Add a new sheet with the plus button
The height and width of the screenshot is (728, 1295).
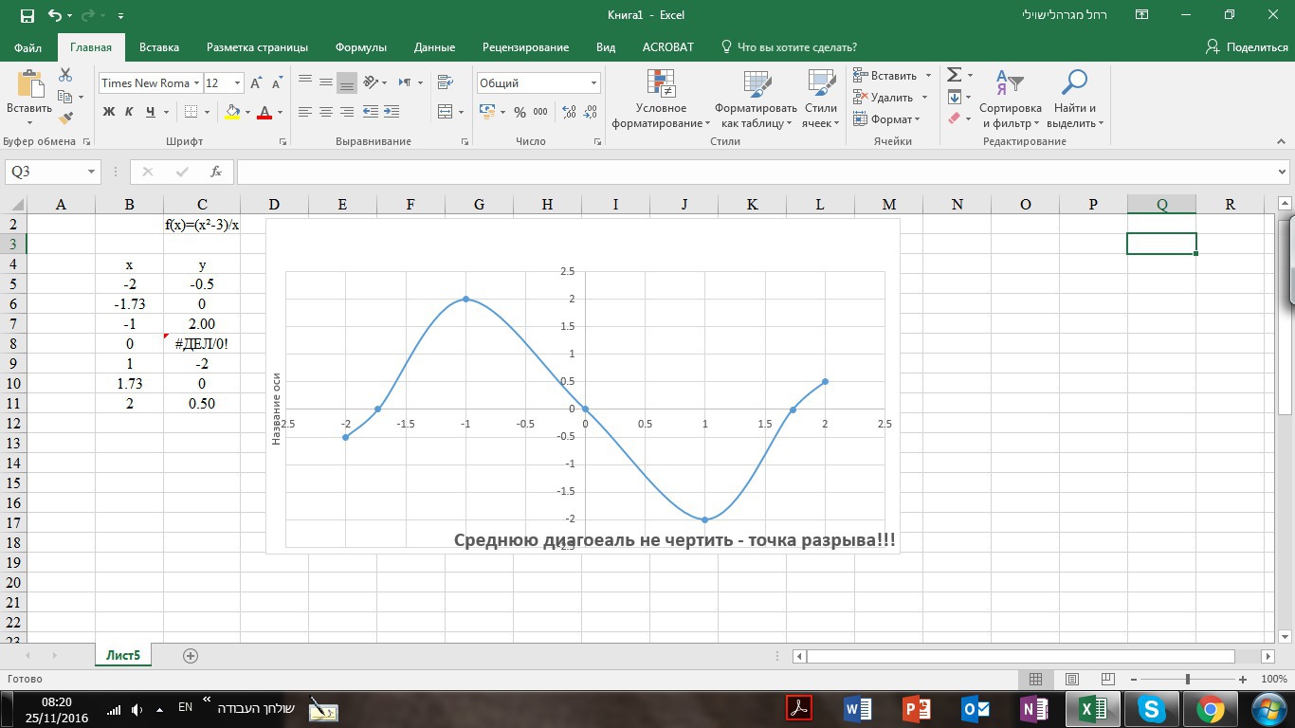tap(191, 655)
